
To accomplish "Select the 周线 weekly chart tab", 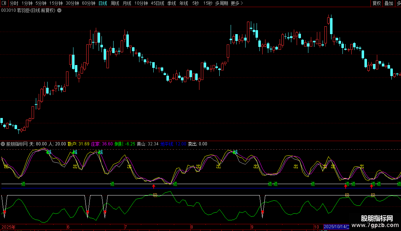I will click(x=115, y=4).
